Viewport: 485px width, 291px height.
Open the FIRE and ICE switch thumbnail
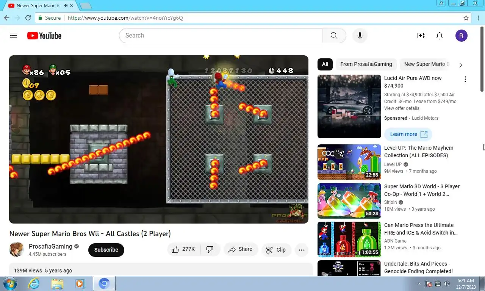[x=349, y=239]
